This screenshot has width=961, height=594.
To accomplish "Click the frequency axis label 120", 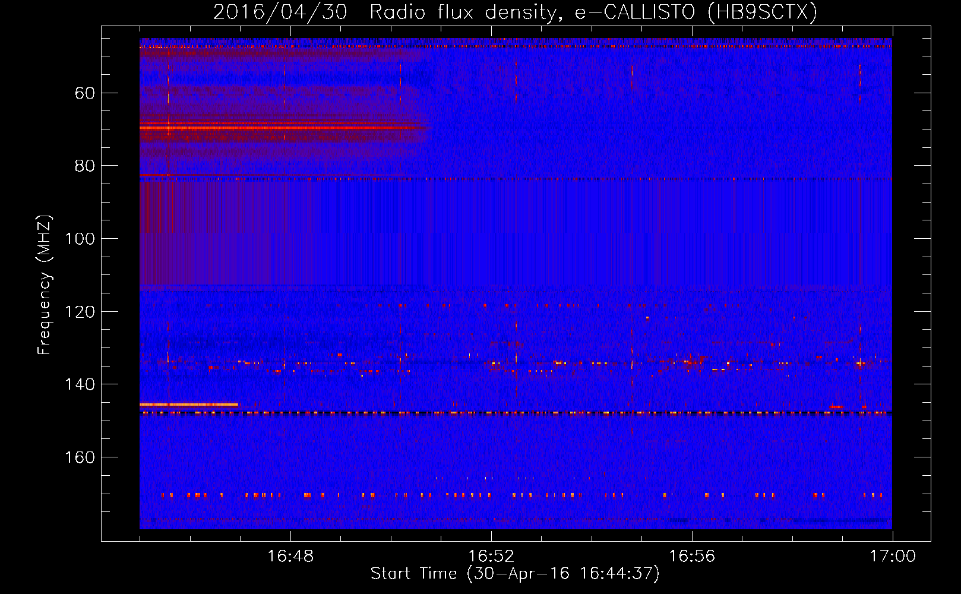I will click(x=80, y=312).
